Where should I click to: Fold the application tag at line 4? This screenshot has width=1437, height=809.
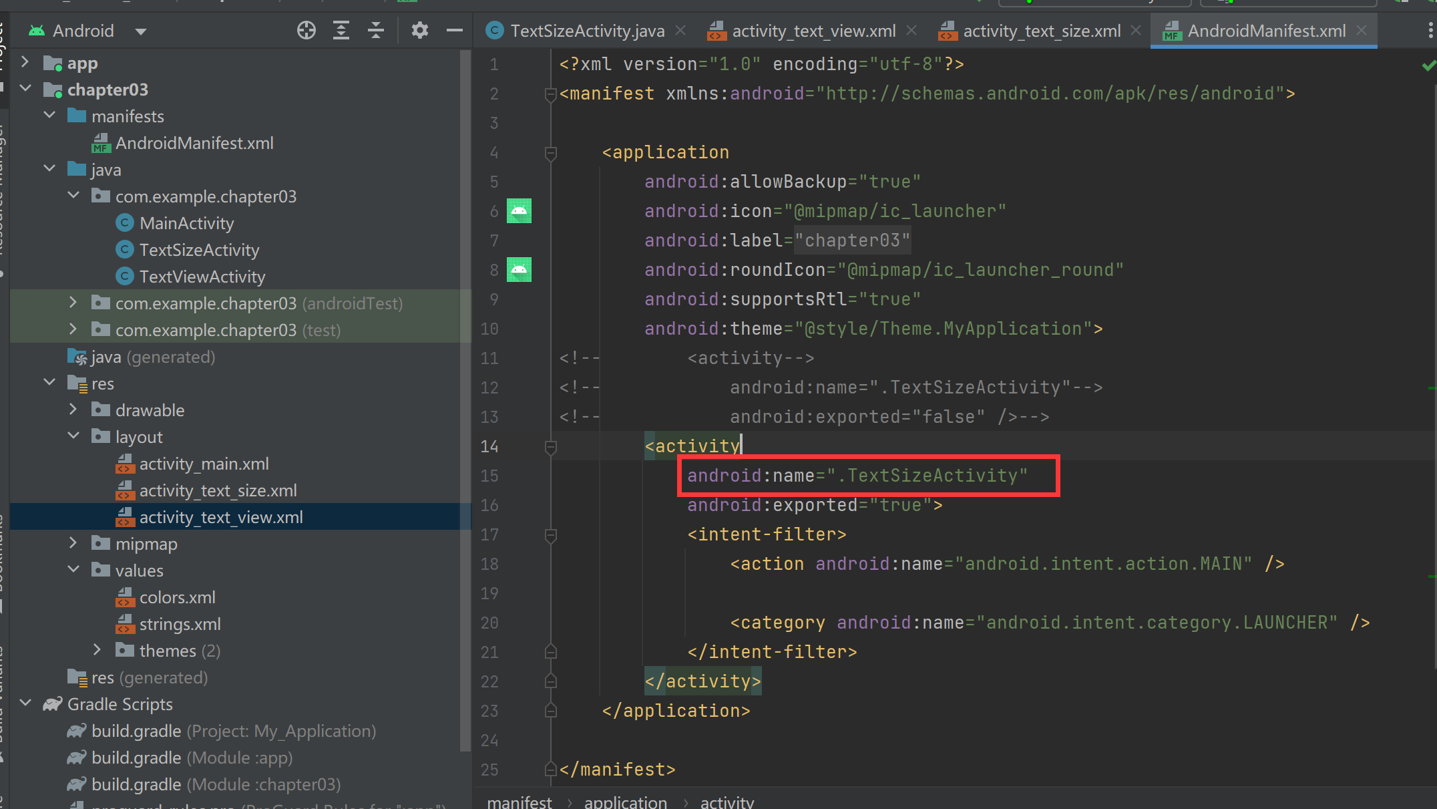point(551,153)
